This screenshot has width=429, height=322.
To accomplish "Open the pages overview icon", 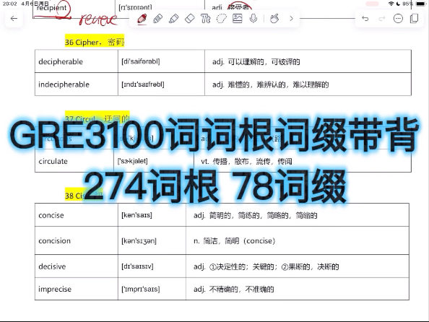I will (x=415, y=19).
